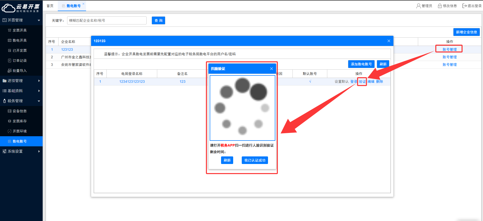Click the 发票开具 icon in the sidebar
483x221 pixels.
pos(10,30)
